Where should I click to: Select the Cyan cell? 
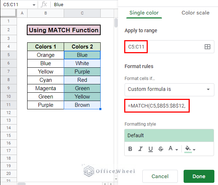[x=46, y=80]
